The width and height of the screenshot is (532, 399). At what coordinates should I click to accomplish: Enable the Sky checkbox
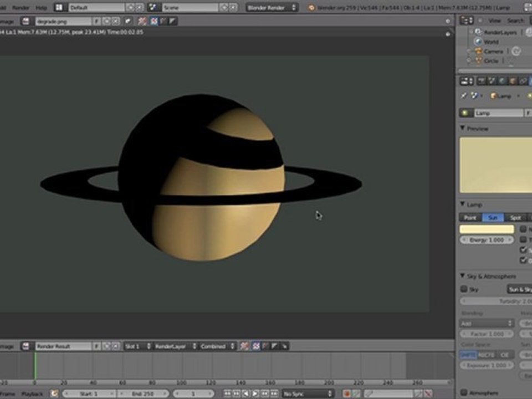(464, 289)
